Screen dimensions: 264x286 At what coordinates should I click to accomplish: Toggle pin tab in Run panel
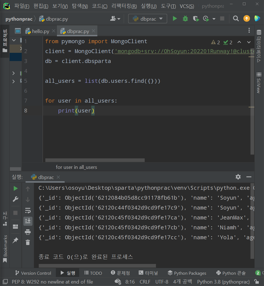point(16,240)
